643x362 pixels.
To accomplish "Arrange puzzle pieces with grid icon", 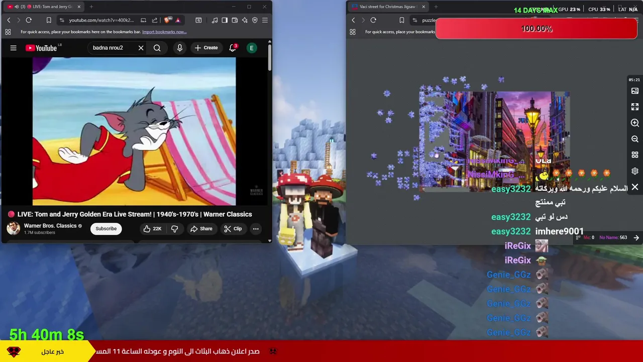I will 635,155.
